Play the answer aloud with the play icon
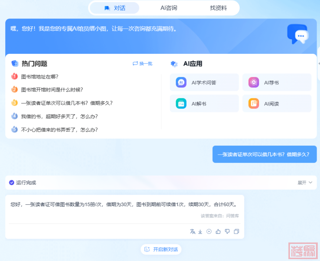 (x=209, y=231)
